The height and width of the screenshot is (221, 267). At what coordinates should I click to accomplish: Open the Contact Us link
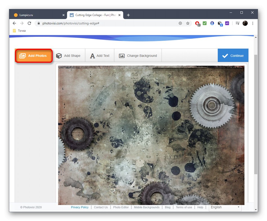pos(101,207)
